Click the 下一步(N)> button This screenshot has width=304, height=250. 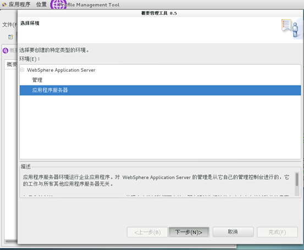tap(189, 232)
